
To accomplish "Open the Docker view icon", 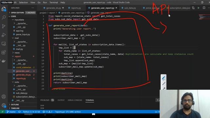I will click(4, 61).
